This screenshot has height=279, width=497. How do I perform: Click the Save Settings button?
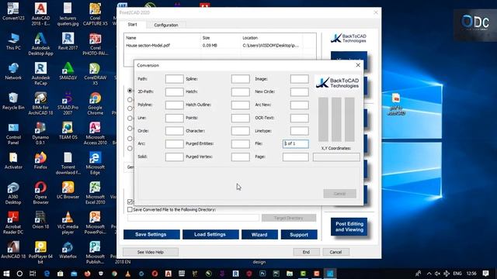151,234
